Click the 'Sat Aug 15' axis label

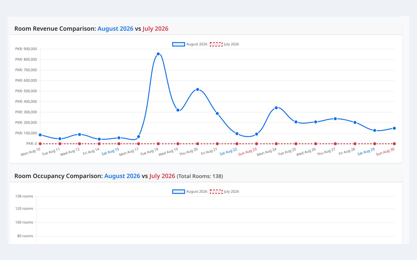pos(110,152)
